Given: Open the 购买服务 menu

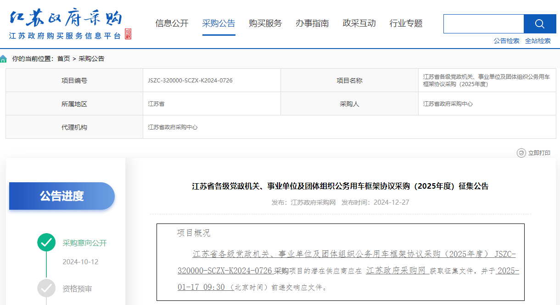Looking at the screenshot, I should tap(265, 23).
